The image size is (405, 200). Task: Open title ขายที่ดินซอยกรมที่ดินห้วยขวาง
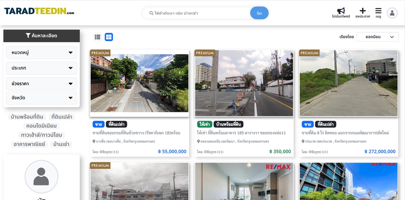point(136,133)
